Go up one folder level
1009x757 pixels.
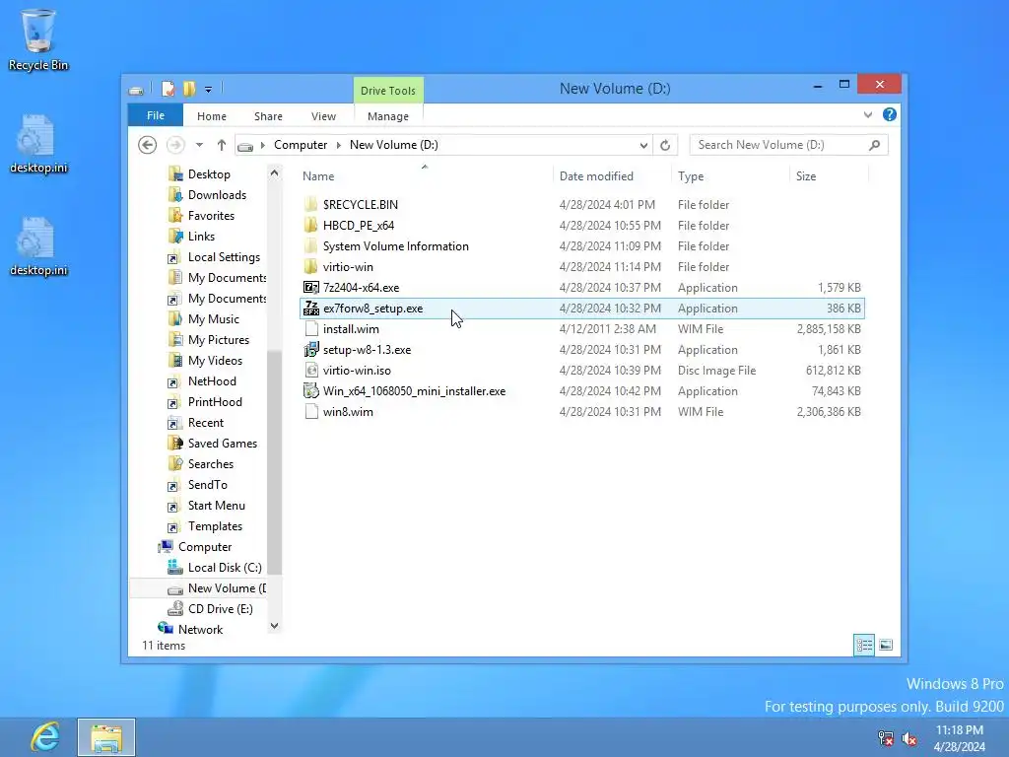point(222,146)
